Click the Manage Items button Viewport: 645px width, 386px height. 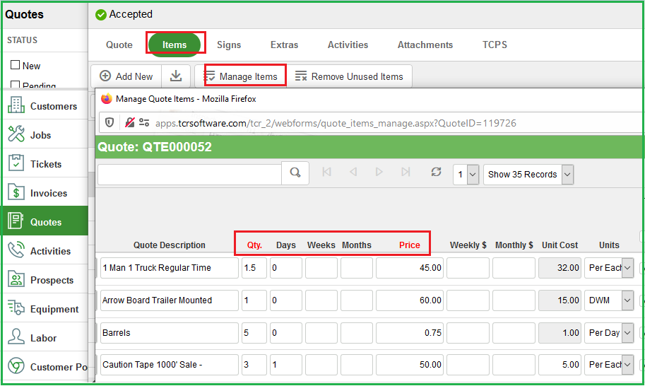241,76
